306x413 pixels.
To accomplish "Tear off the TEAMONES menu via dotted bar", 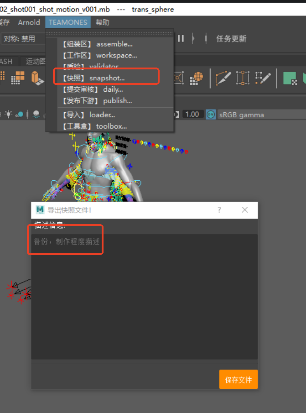I will click(109, 33).
